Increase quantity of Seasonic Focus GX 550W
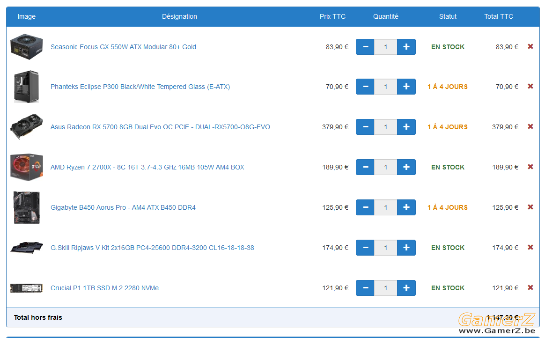The height and width of the screenshot is (338, 545). [x=406, y=47]
